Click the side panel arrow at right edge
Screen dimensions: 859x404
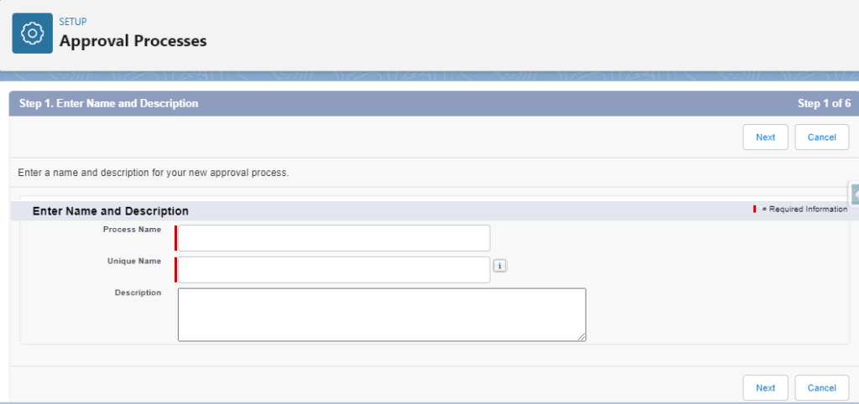[x=854, y=194]
